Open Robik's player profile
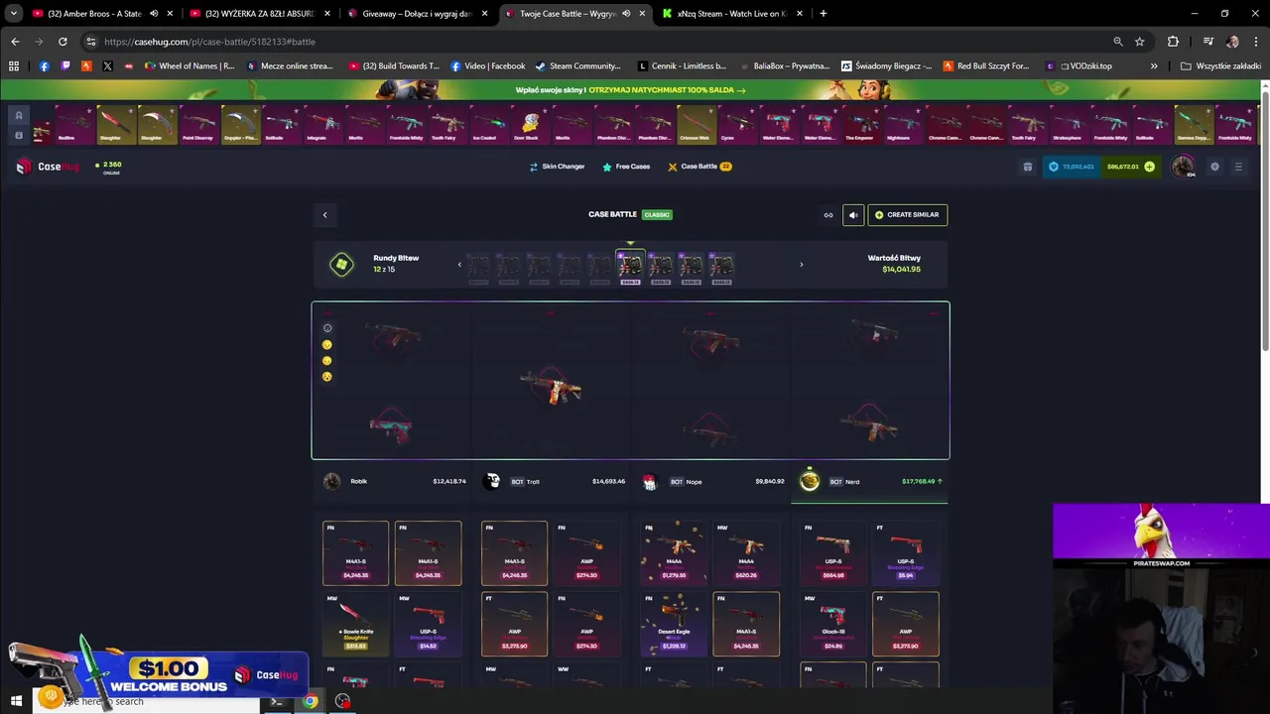Viewport: 1270px width, 714px height. click(332, 481)
